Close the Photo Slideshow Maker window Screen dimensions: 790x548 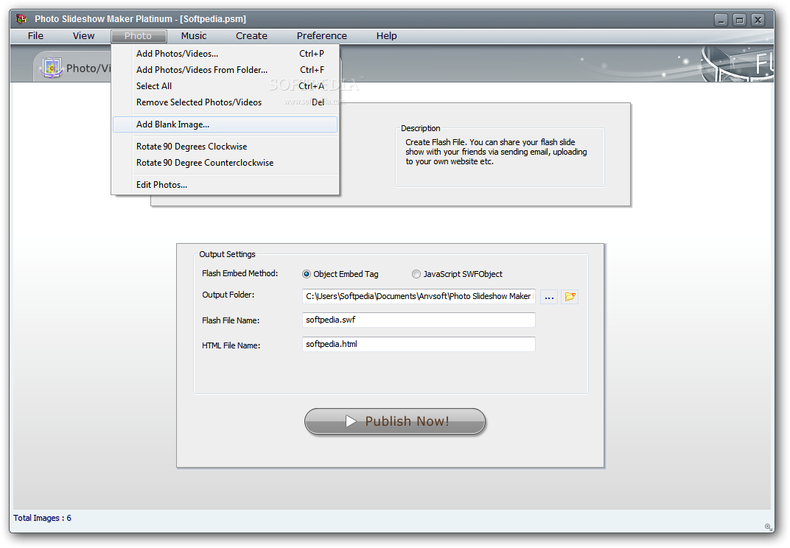pos(758,20)
